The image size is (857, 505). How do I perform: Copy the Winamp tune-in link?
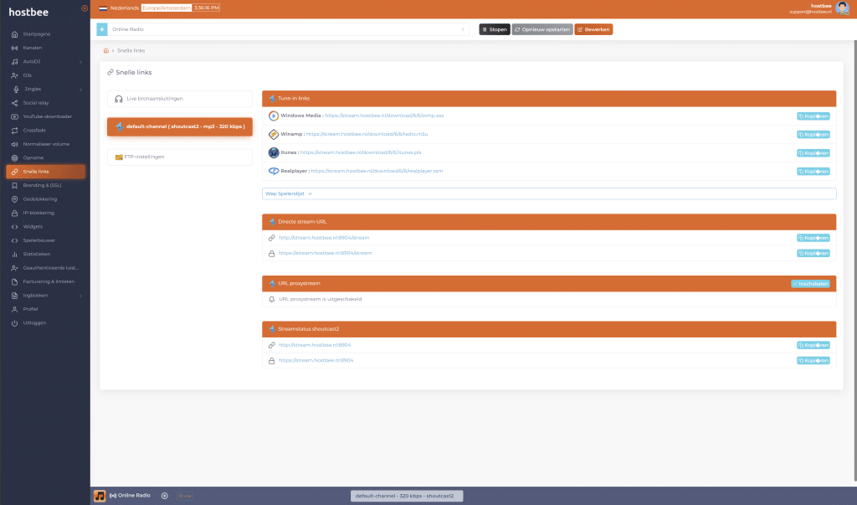813,134
